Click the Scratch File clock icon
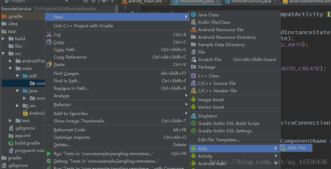The width and height of the screenshot is (331, 169). 194,60
